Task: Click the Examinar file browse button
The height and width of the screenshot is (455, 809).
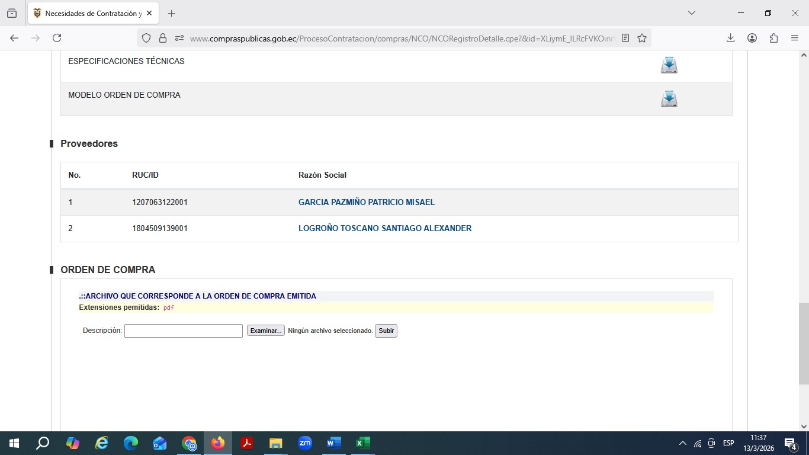Action: click(x=265, y=331)
